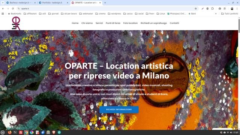Image resolution: width=240 pixels, height=135 pixels.
Task: Open the giornali bookmarks folder
Action: [53, 13]
